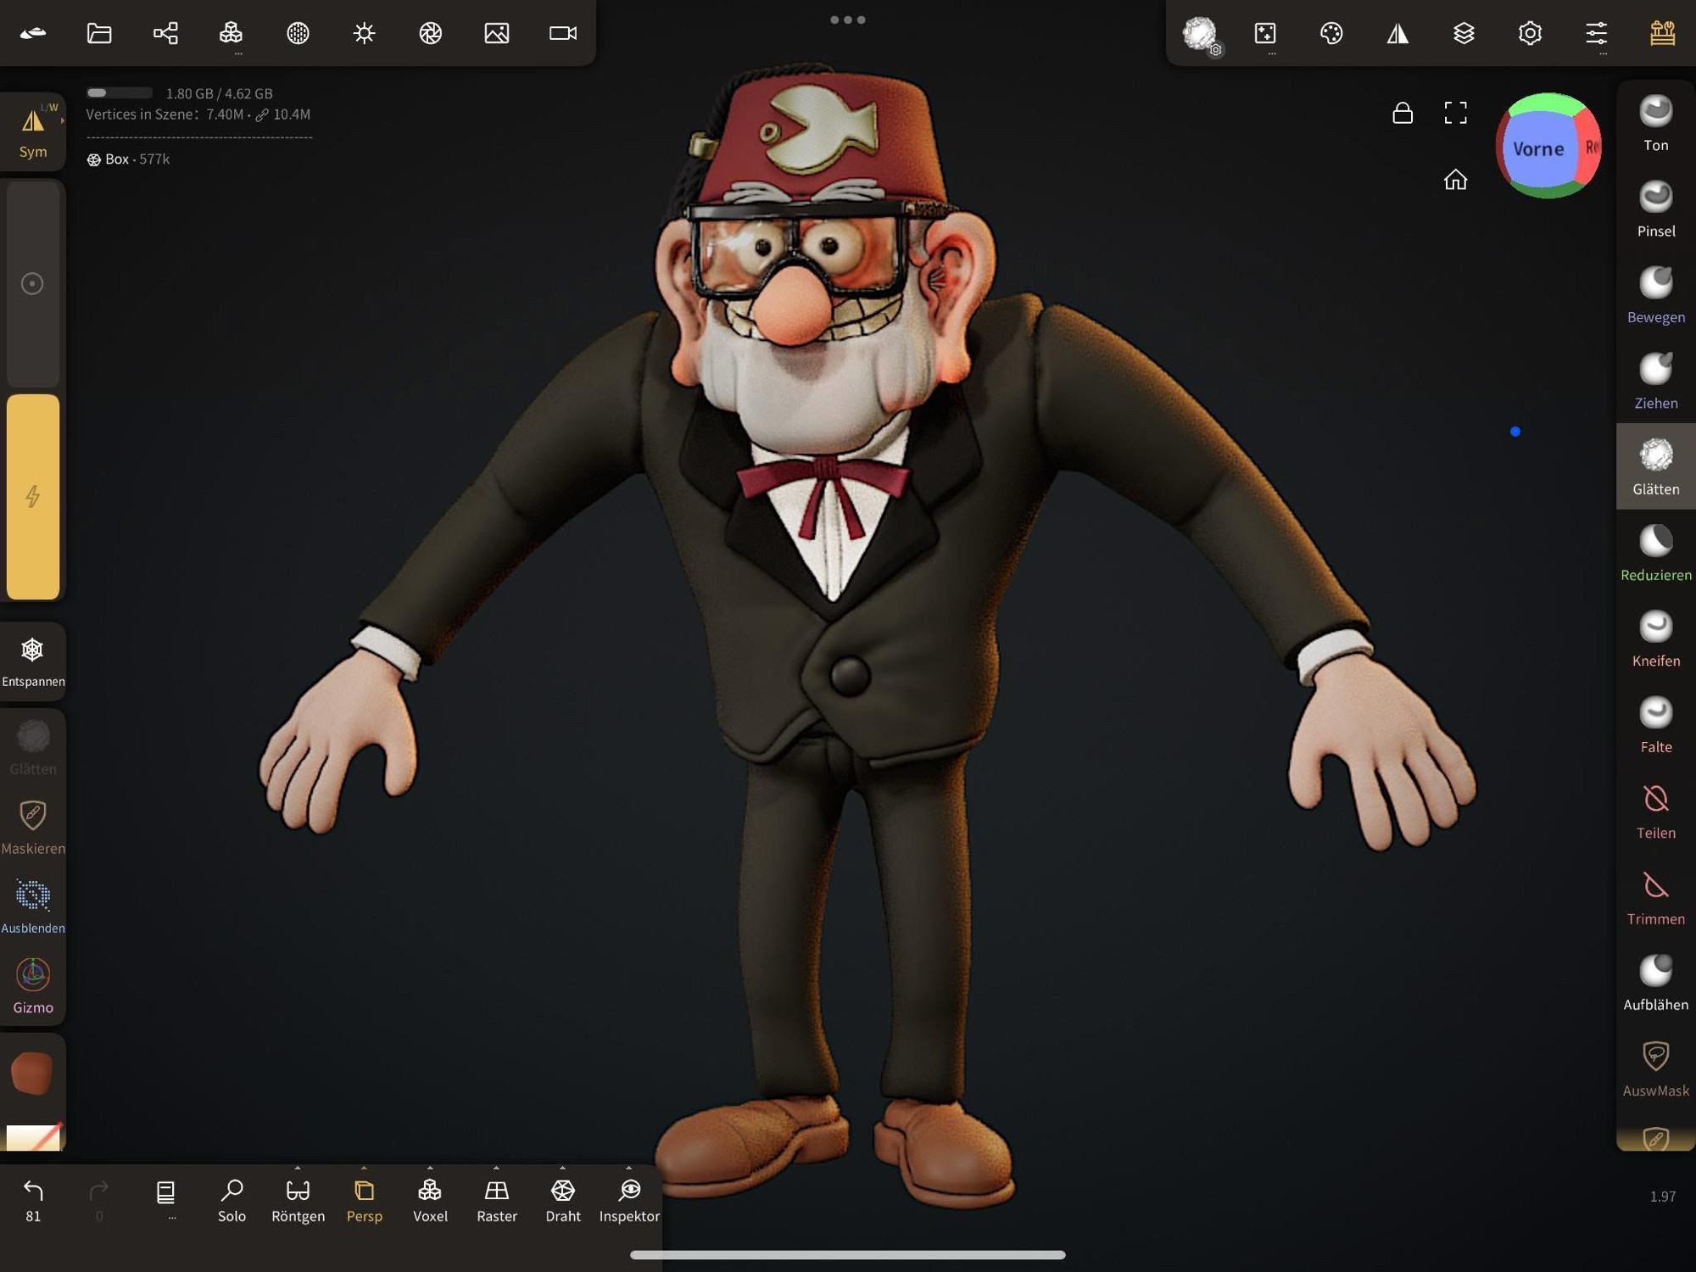The image size is (1696, 1272).
Task: Click the Nomad app logo icon
Action: point(33,33)
